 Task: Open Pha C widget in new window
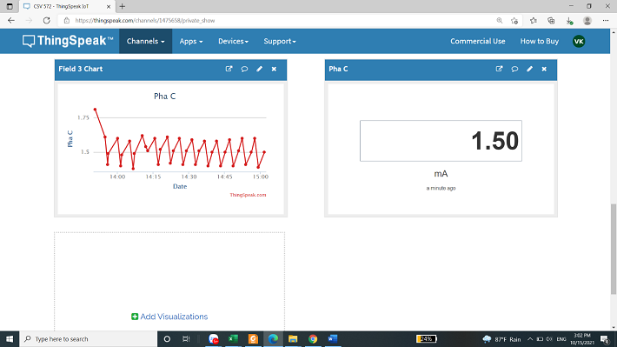coord(499,69)
